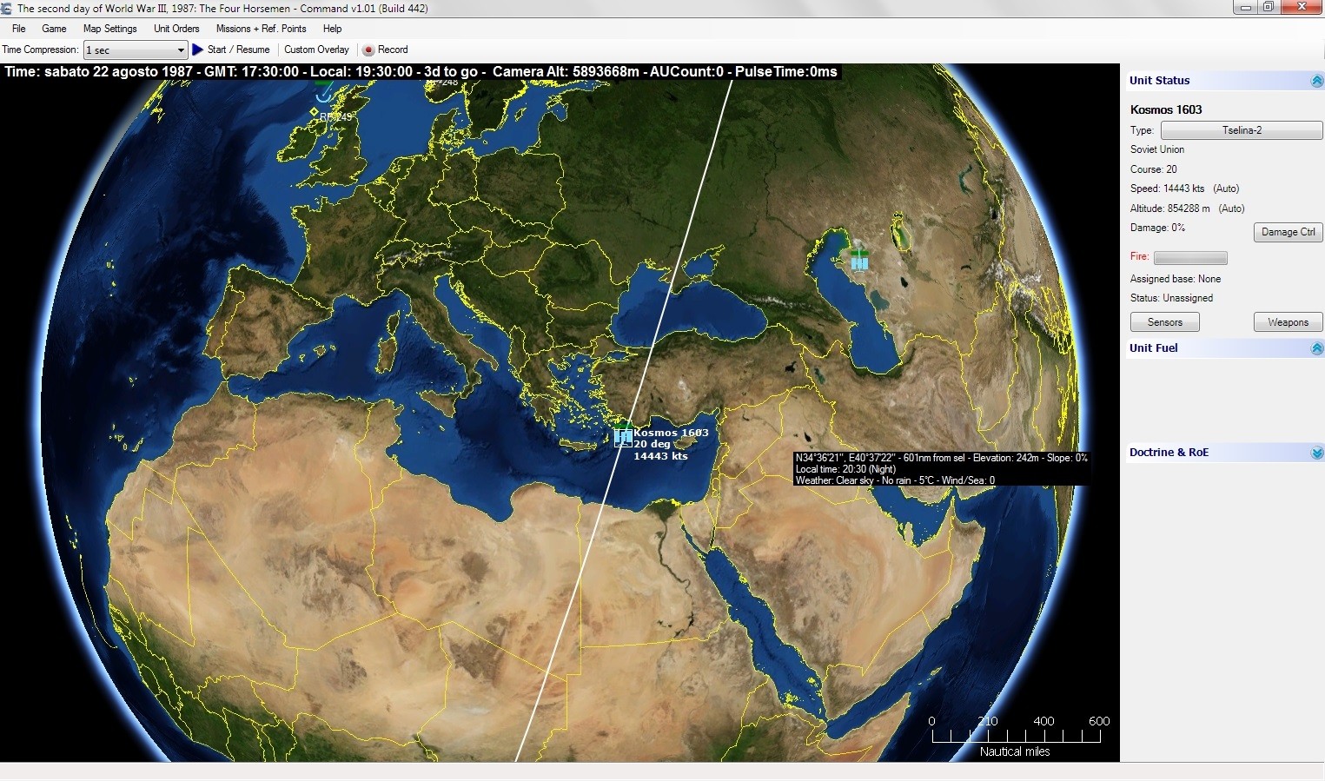Click the Speed: 14443 kts text
1325x781 pixels.
point(1167,189)
